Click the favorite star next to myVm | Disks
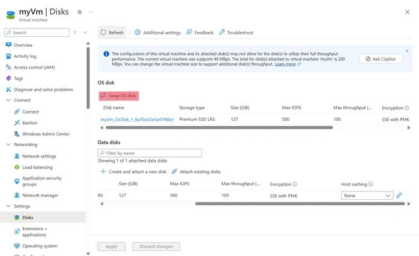 [x=80, y=12]
